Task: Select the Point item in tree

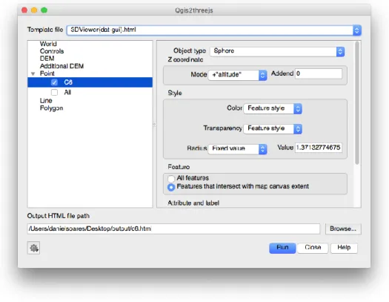Action: coord(47,73)
